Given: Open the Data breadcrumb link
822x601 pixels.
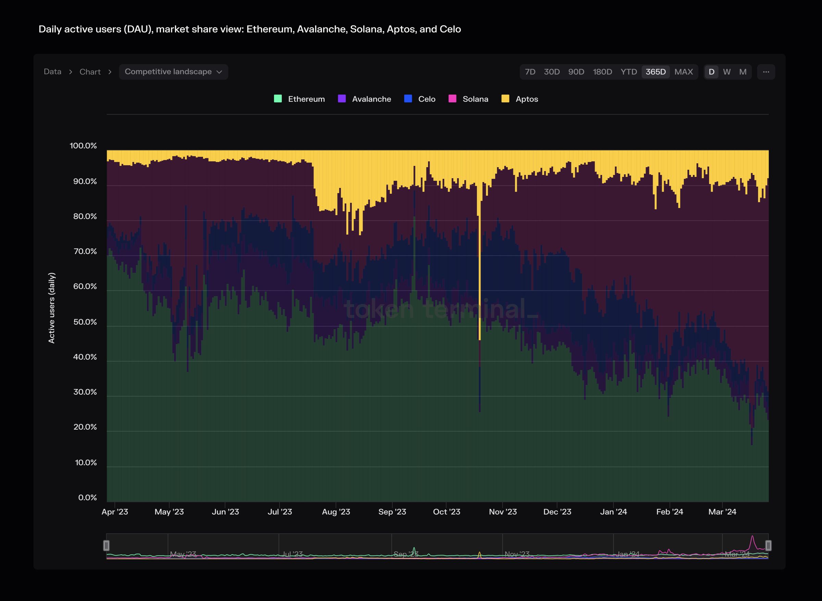Looking at the screenshot, I should (x=52, y=72).
